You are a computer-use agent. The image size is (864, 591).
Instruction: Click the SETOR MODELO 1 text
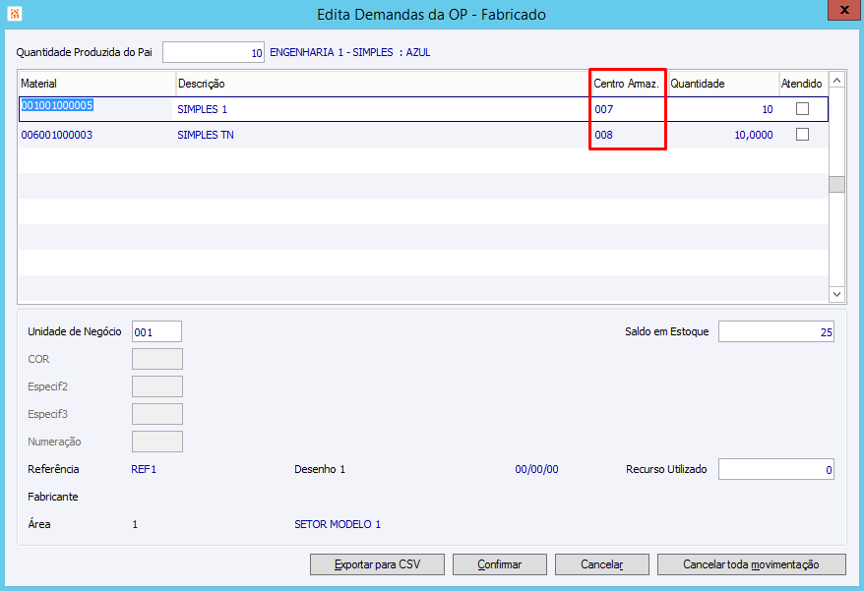(x=338, y=524)
